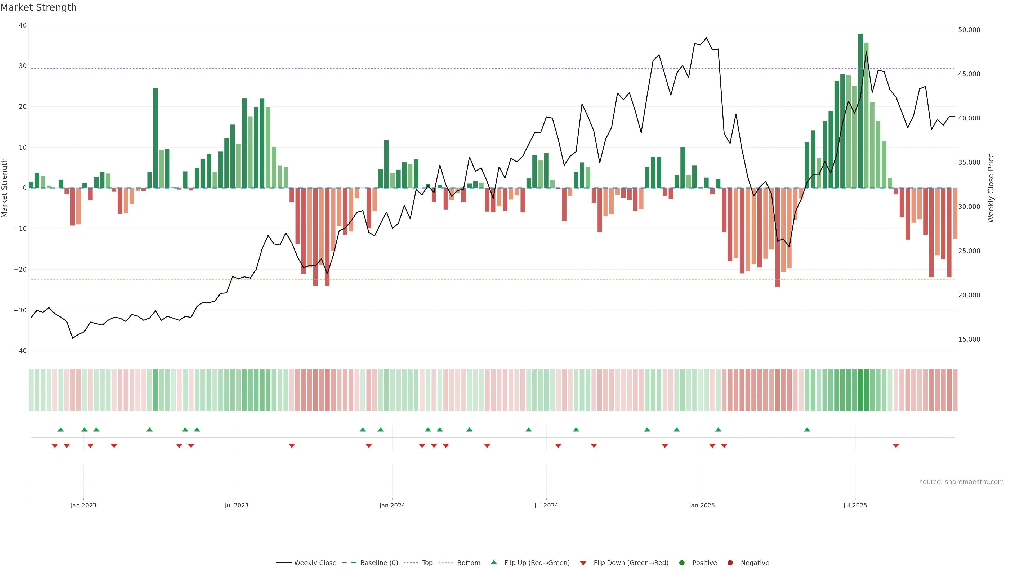Click lone flip-down marker between Jul 2023 and Dec 2023

coord(292,446)
